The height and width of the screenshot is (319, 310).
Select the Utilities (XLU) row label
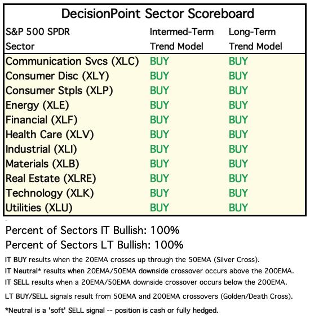click(x=39, y=208)
